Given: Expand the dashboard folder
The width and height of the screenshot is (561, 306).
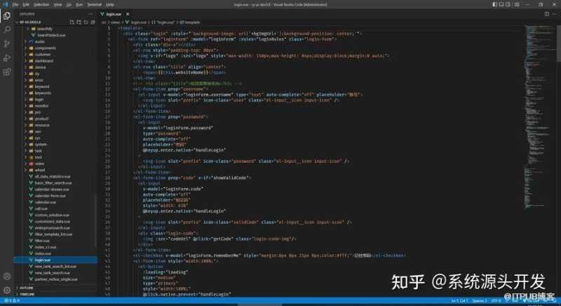Looking at the screenshot, I should click(x=43, y=61).
